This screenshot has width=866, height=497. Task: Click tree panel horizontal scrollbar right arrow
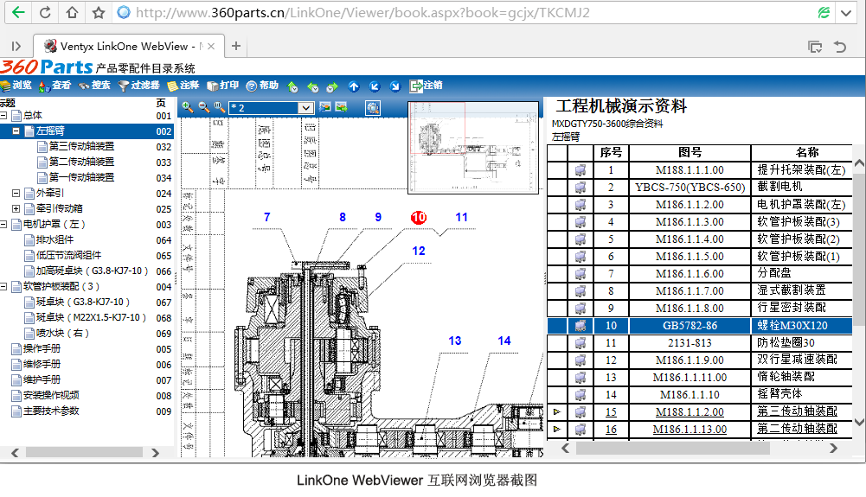pyautogui.click(x=155, y=453)
